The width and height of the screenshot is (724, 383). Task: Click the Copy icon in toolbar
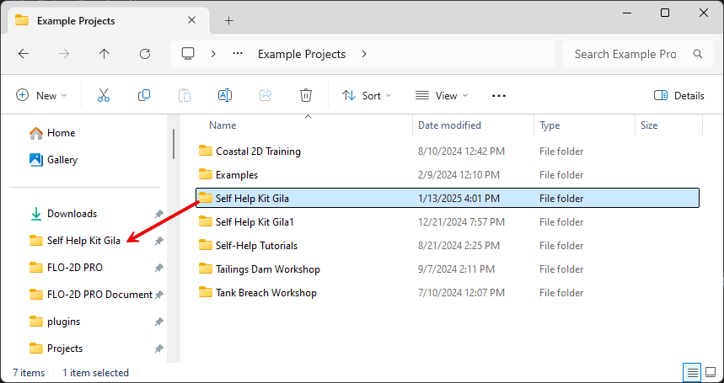pos(144,96)
